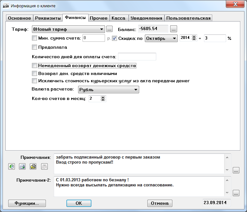The height and width of the screenshot is (212, 247).
Task: Click the printer icon button
Action: (22, 166)
